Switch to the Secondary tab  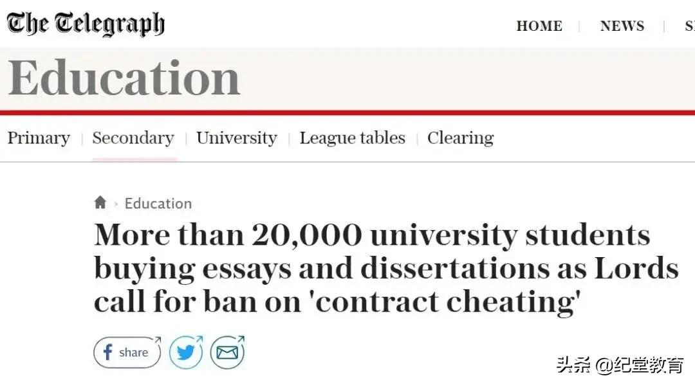click(133, 138)
